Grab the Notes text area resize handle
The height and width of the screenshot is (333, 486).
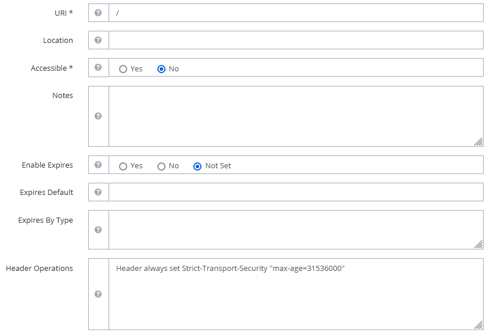tap(478, 142)
